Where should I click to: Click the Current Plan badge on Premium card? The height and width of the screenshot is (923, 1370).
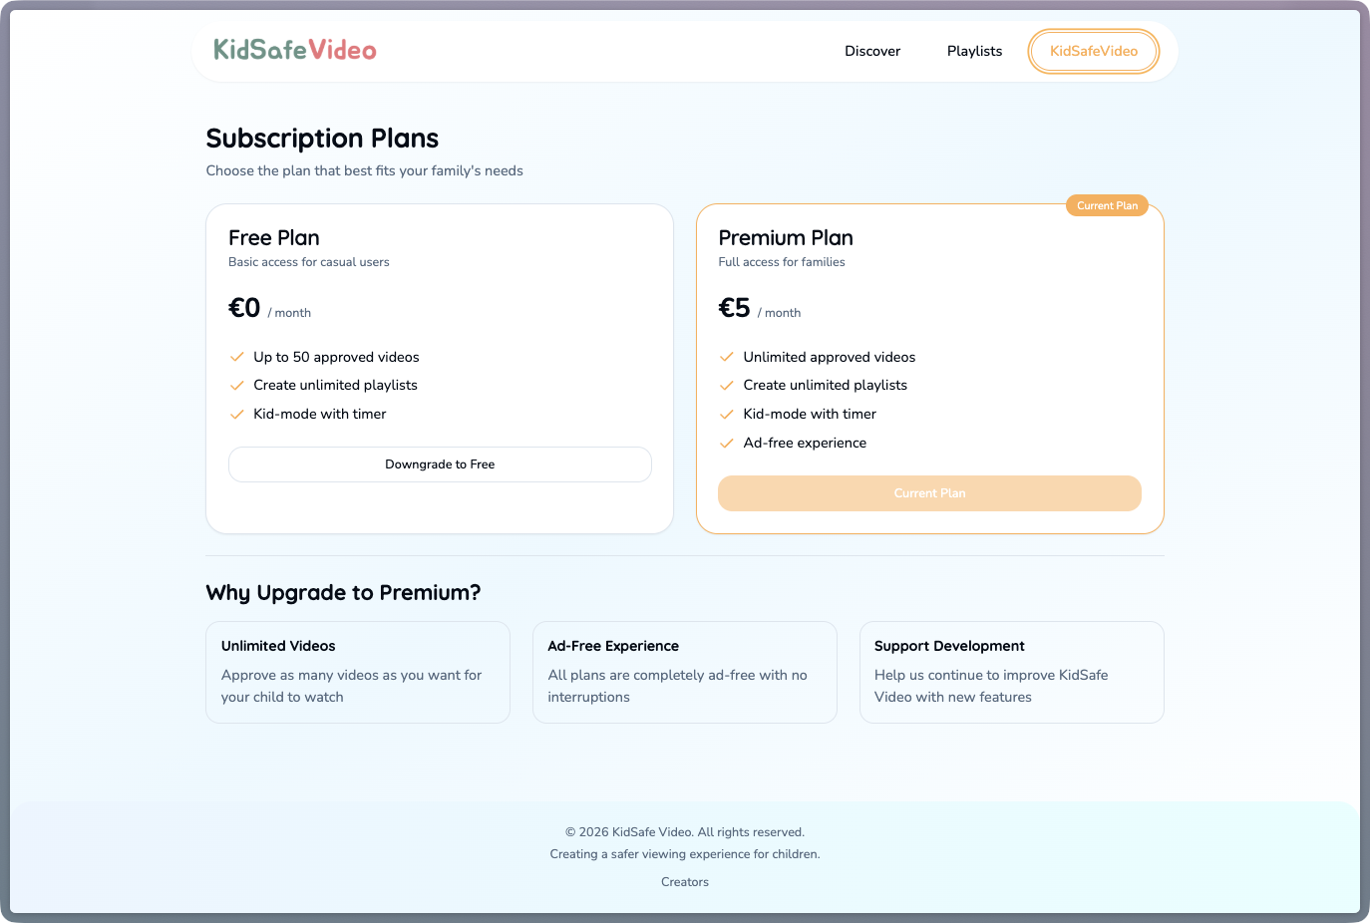pyautogui.click(x=1107, y=205)
